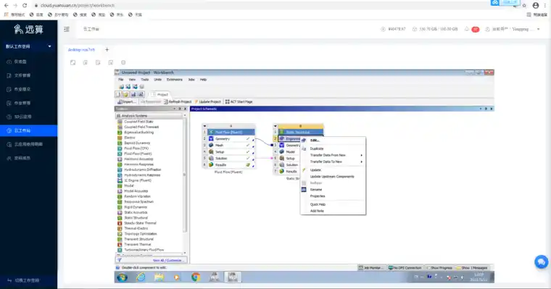Image resolution: width=551 pixels, height=289 pixels.
Task: Choose Rename in the context menu
Action: 333,189
